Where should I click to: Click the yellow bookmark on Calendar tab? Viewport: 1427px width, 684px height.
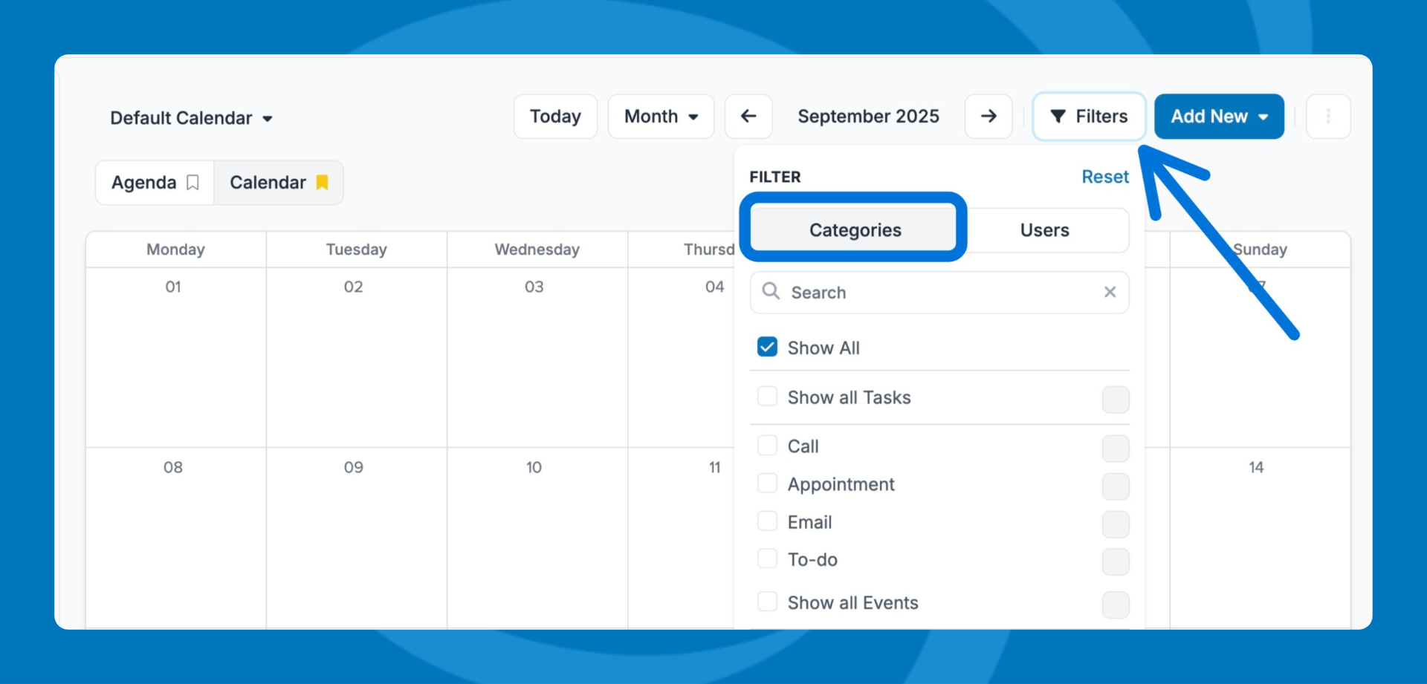[322, 183]
